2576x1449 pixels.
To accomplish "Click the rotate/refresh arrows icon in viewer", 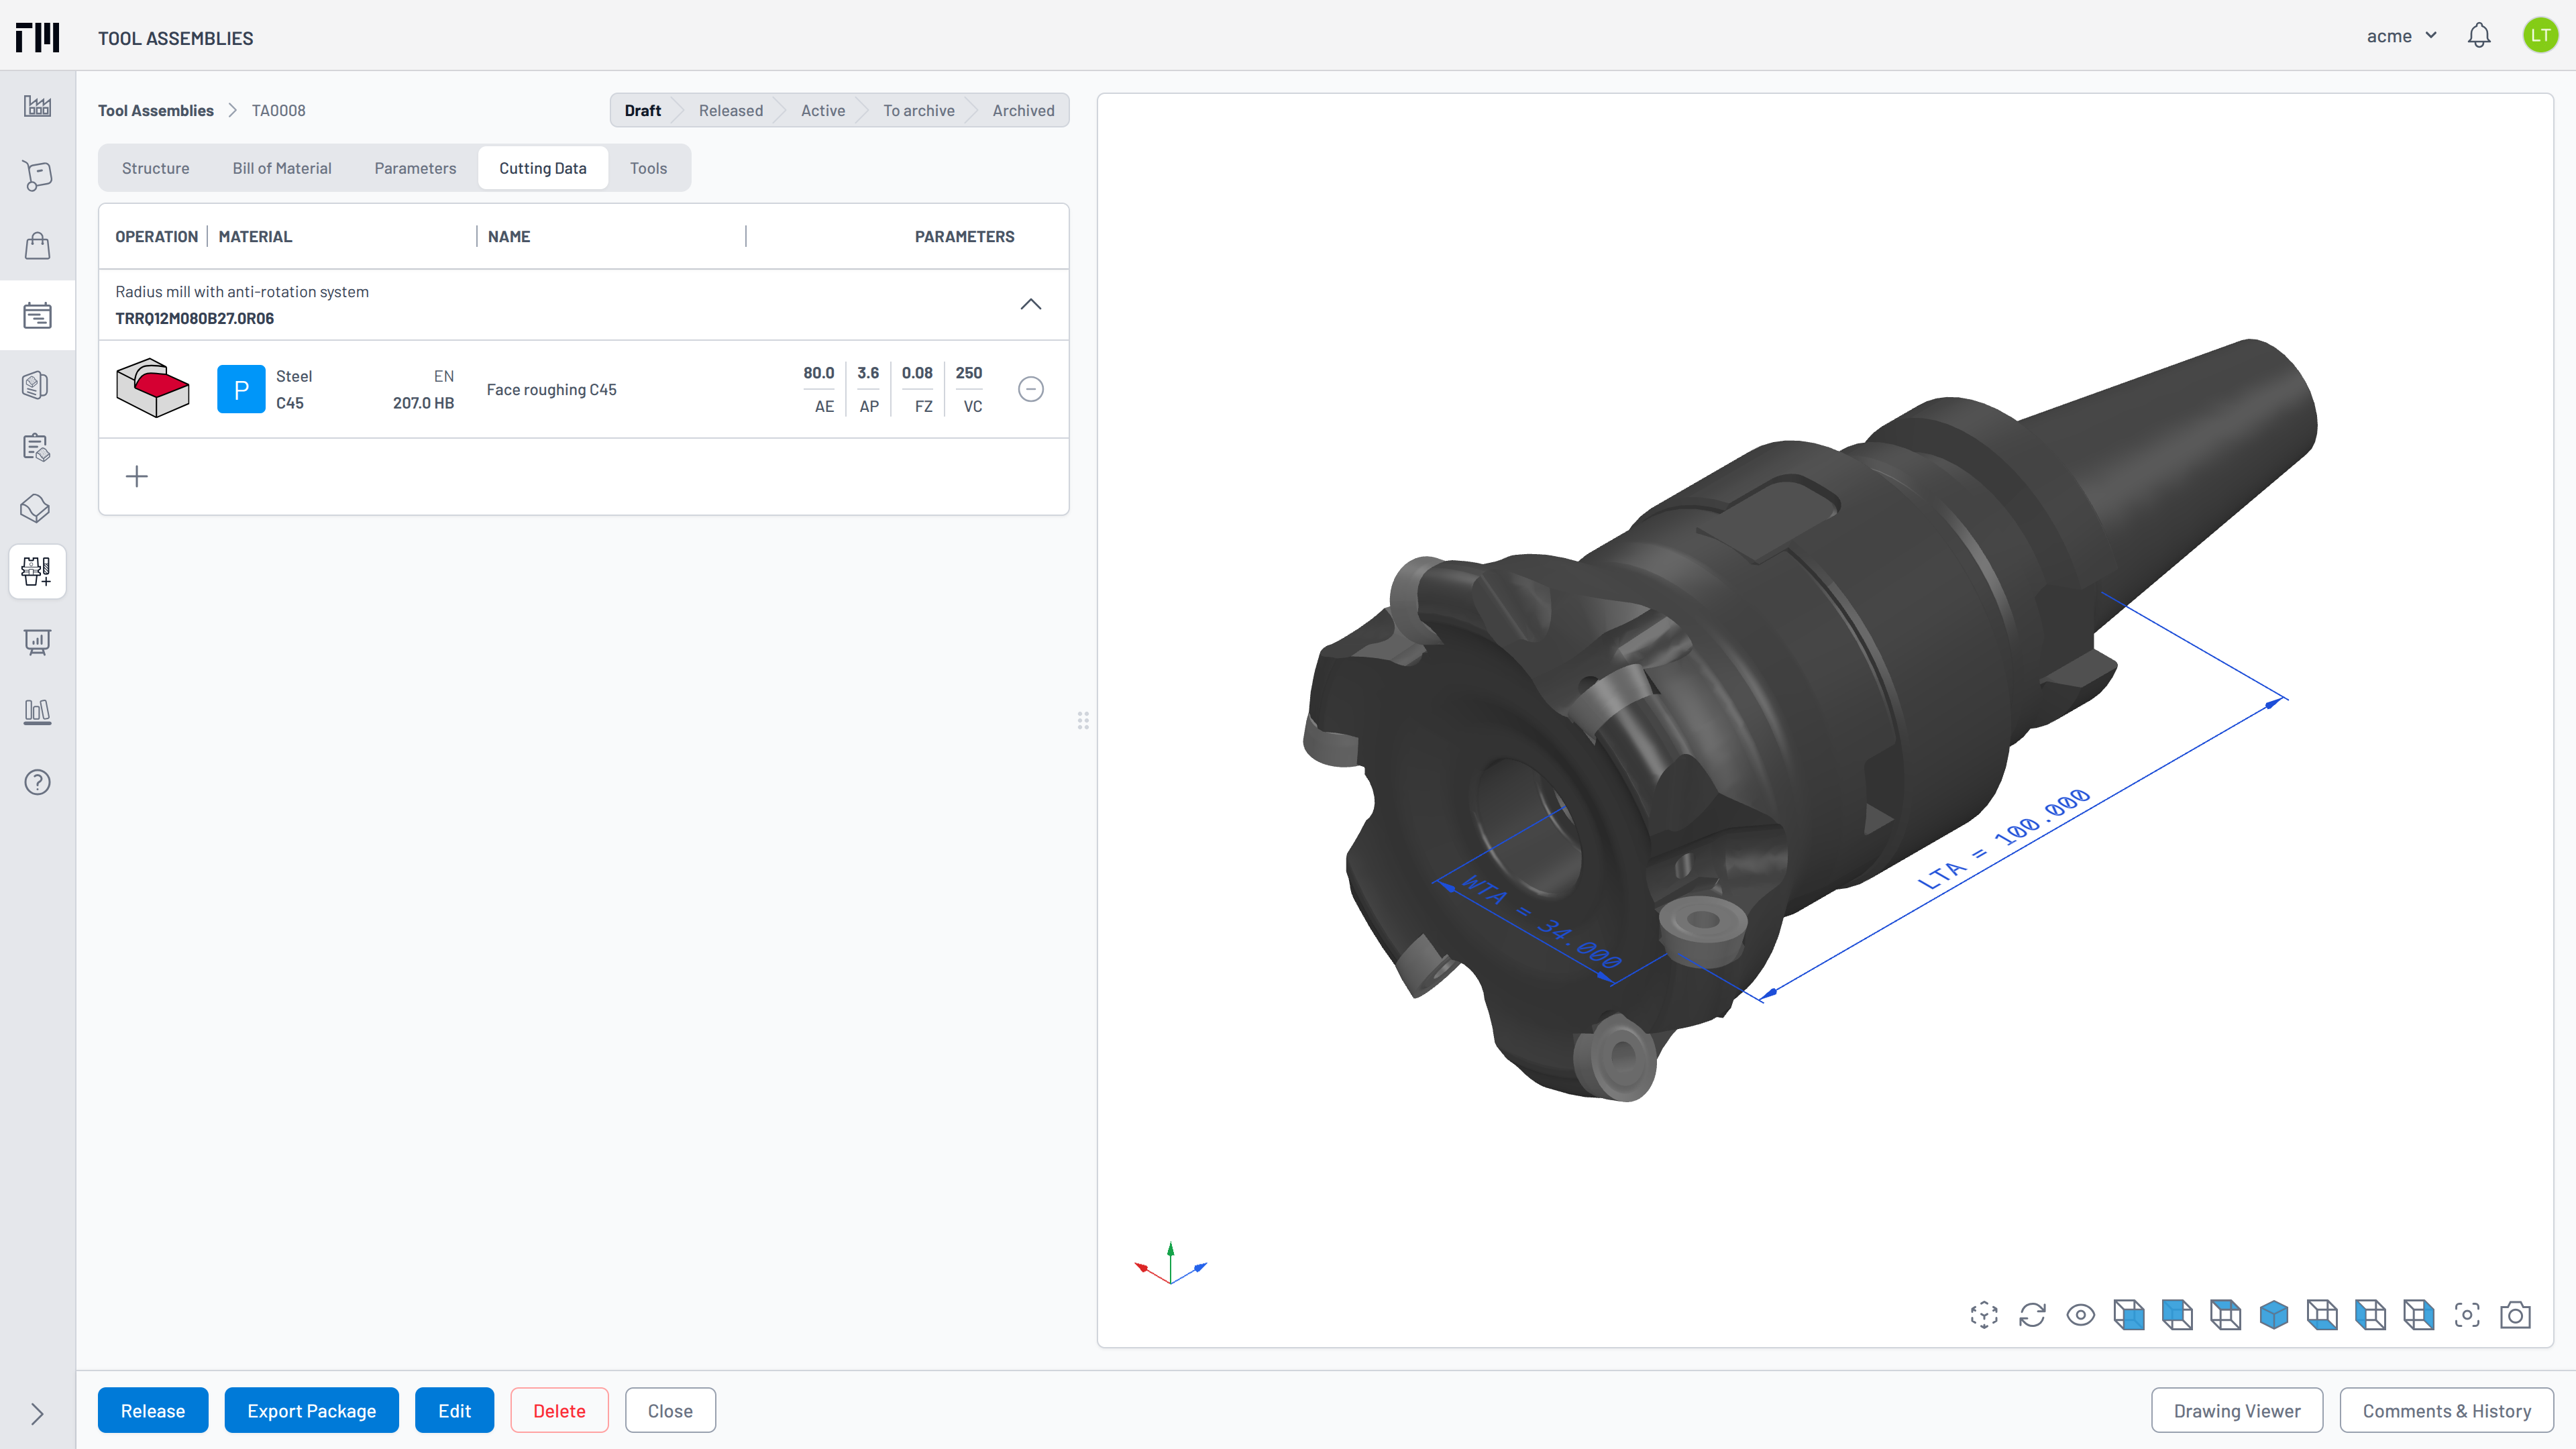I will pyautogui.click(x=2031, y=1314).
